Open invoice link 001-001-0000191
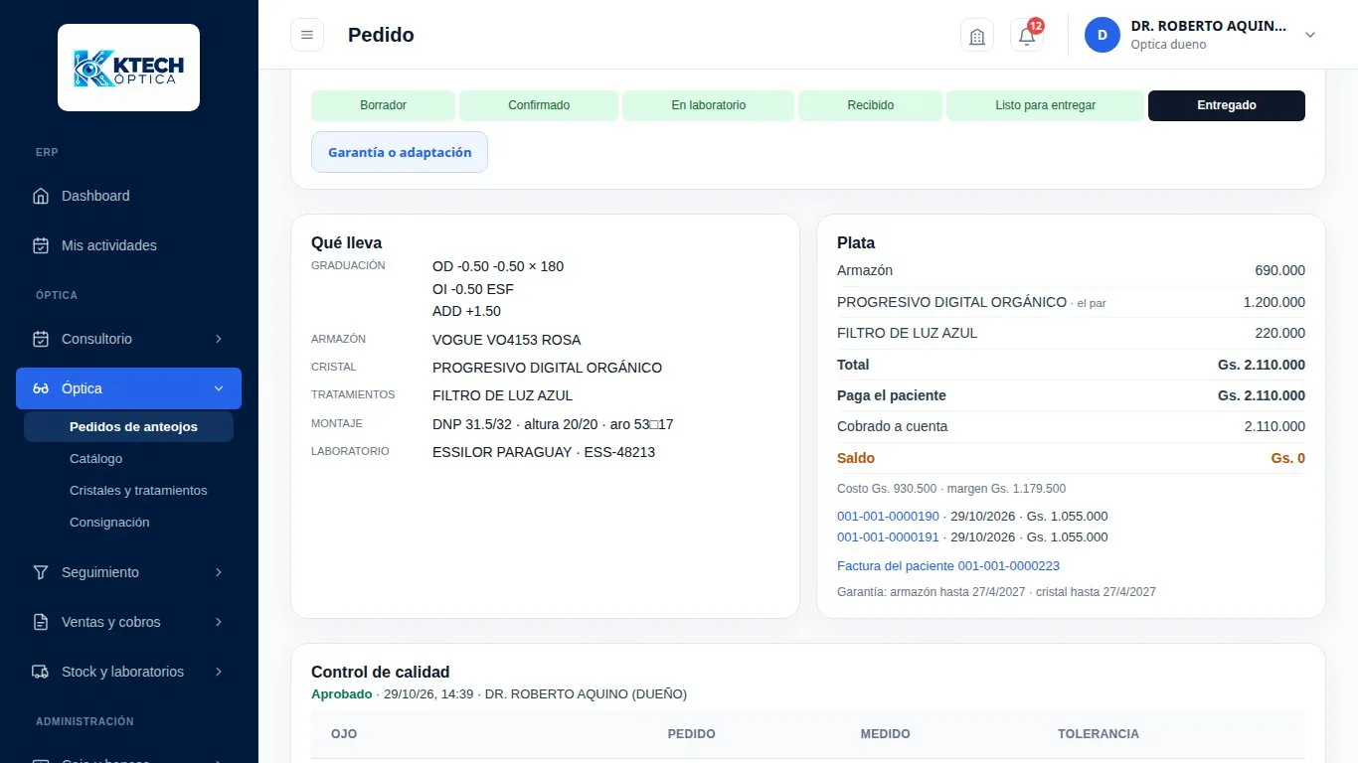 click(x=888, y=536)
